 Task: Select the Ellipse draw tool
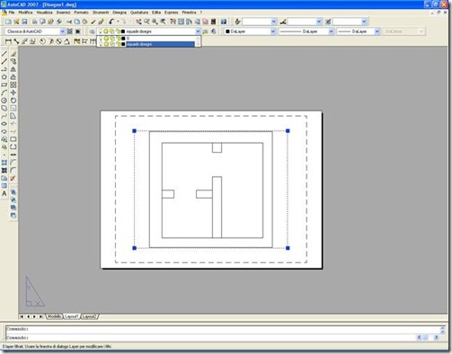click(x=4, y=124)
